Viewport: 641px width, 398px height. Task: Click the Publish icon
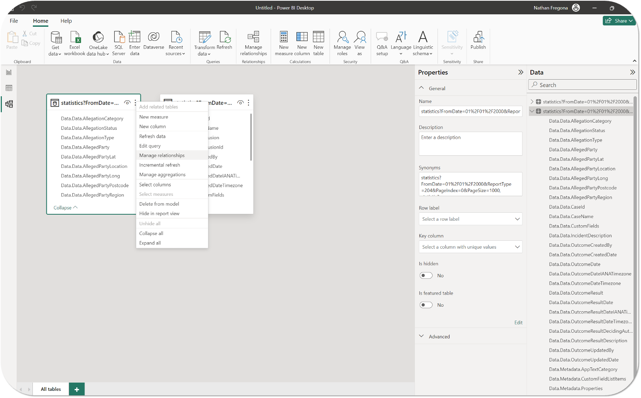pyautogui.click(x=478, y=37)
